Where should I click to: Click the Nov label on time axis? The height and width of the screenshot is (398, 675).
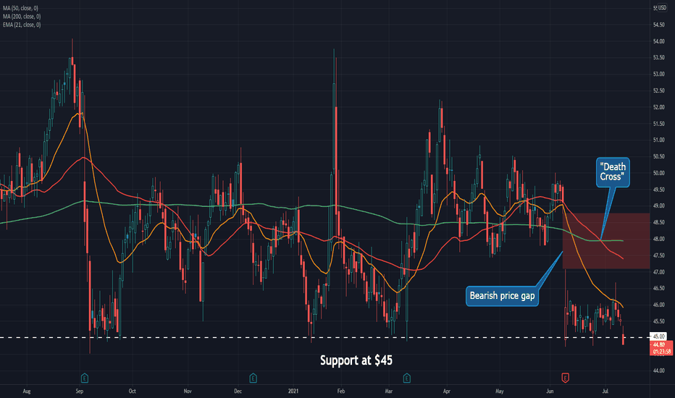(x=188, y=391)
